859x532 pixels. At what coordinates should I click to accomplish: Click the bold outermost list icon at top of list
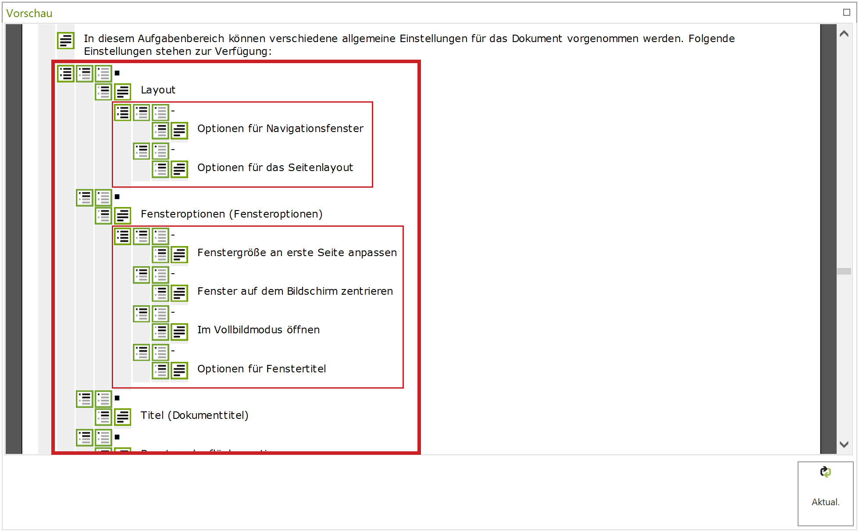click(66, 74)
